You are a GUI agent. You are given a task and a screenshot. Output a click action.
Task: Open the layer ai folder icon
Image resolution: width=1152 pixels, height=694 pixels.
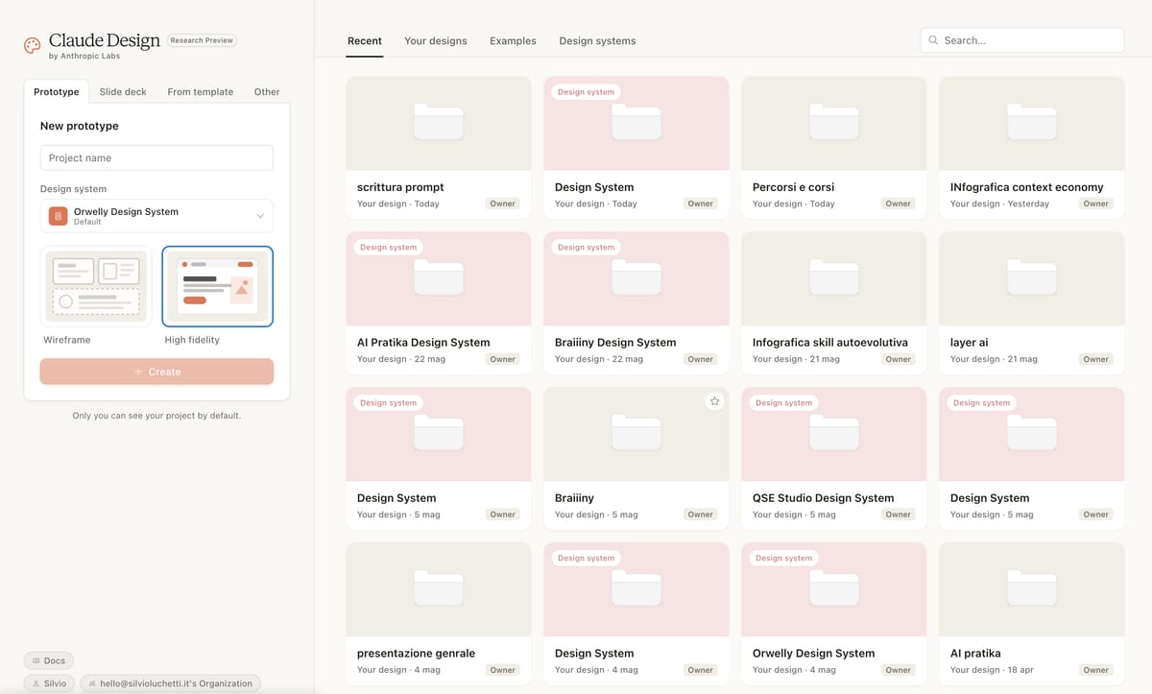(1032, 277)
